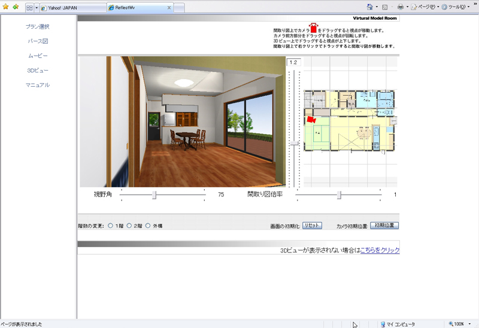Open プラン選択 in the left sidebar
Viewport: 479px width, 328px height.
click(x=38, y=27)
